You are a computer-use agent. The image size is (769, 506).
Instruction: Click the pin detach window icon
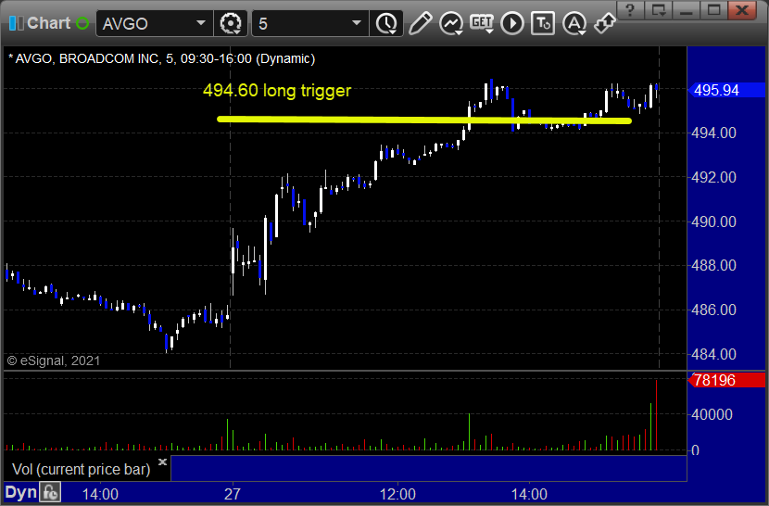click(605, 23)
